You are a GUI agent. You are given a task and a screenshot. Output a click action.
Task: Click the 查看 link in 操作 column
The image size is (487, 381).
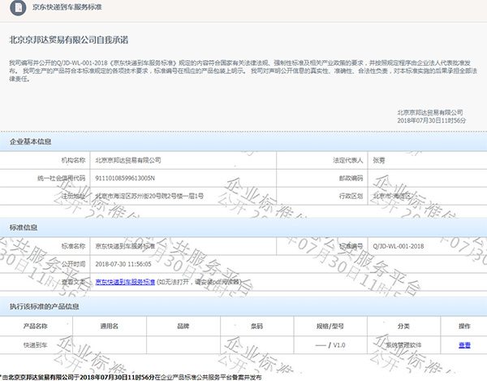coord(464,344)
